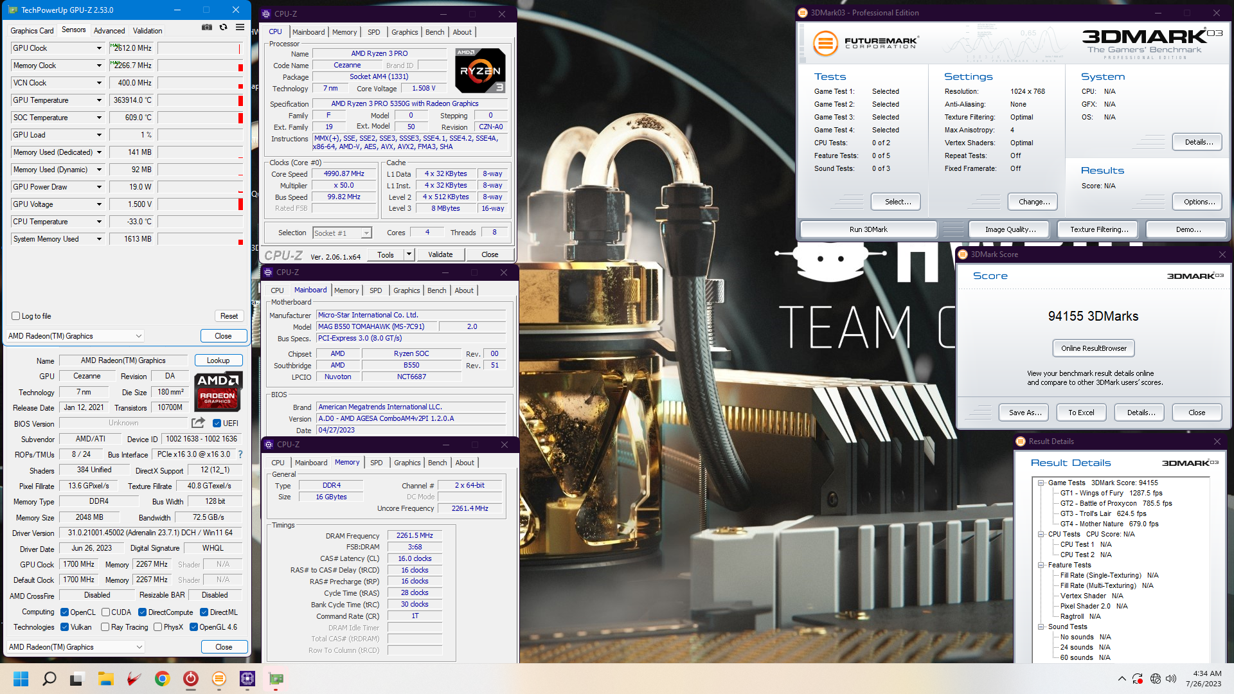The height and width of the screenshot is (694, 1234).
Task: Toggle UEFI checkbox in GPU-Z
Action: (x=217, y=423)
